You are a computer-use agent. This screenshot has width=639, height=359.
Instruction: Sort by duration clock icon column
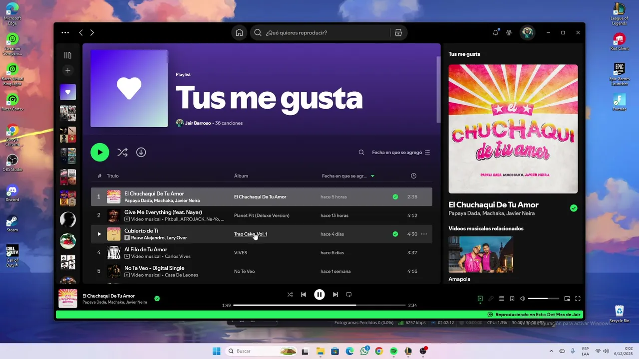pos(413,176)
